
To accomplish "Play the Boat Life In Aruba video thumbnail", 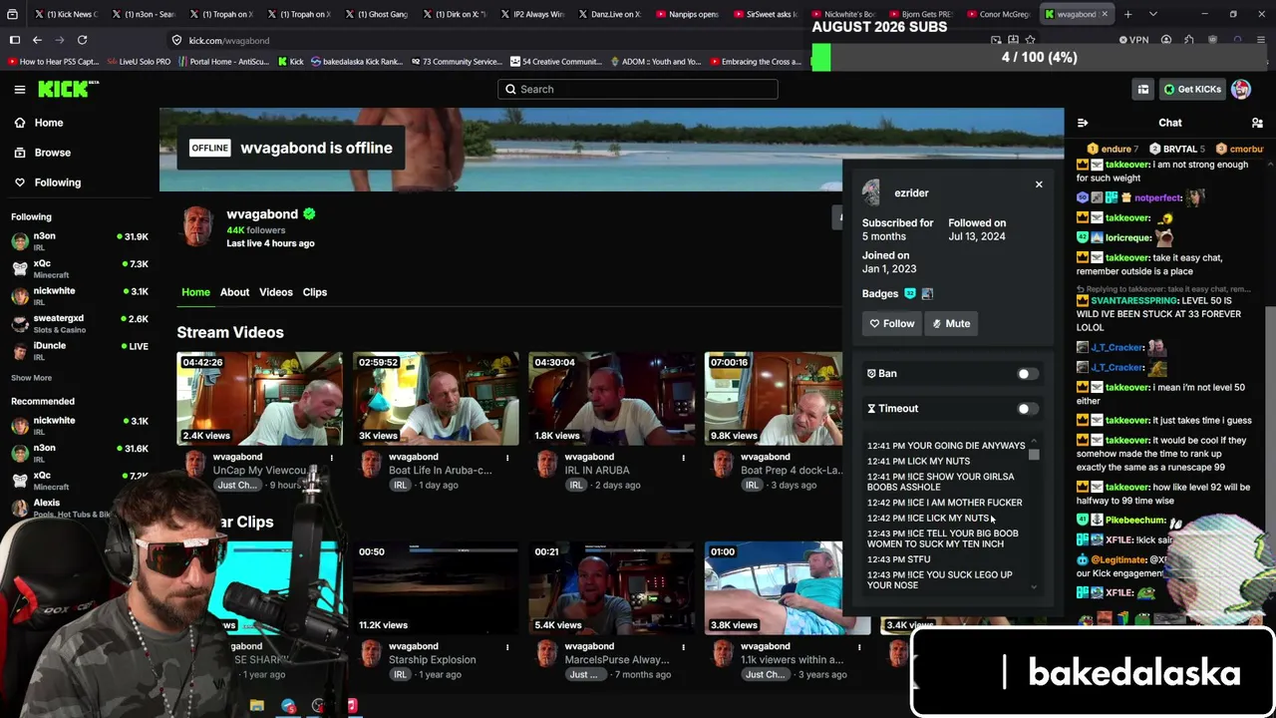I will coord(436,398).
